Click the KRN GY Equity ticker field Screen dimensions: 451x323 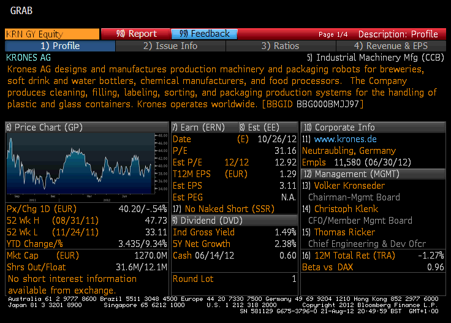click(52, 34)
